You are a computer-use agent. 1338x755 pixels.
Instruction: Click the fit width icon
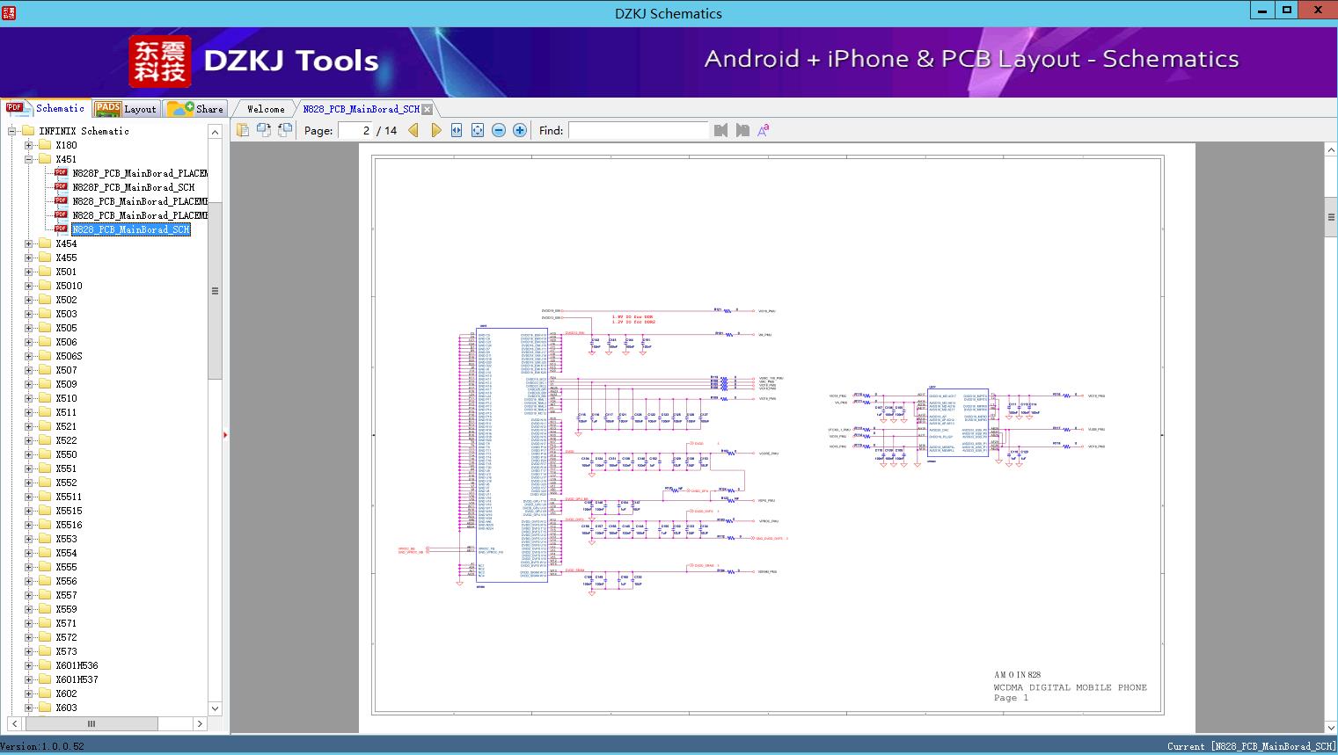click(457, 130)
